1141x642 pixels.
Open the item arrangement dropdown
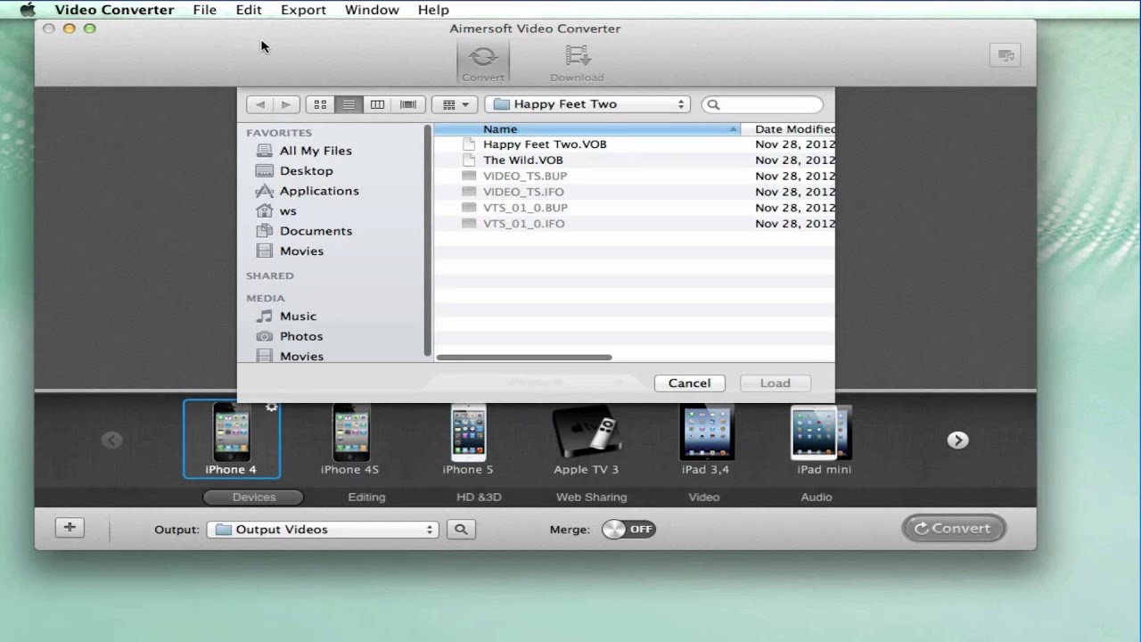coord(455,104)
